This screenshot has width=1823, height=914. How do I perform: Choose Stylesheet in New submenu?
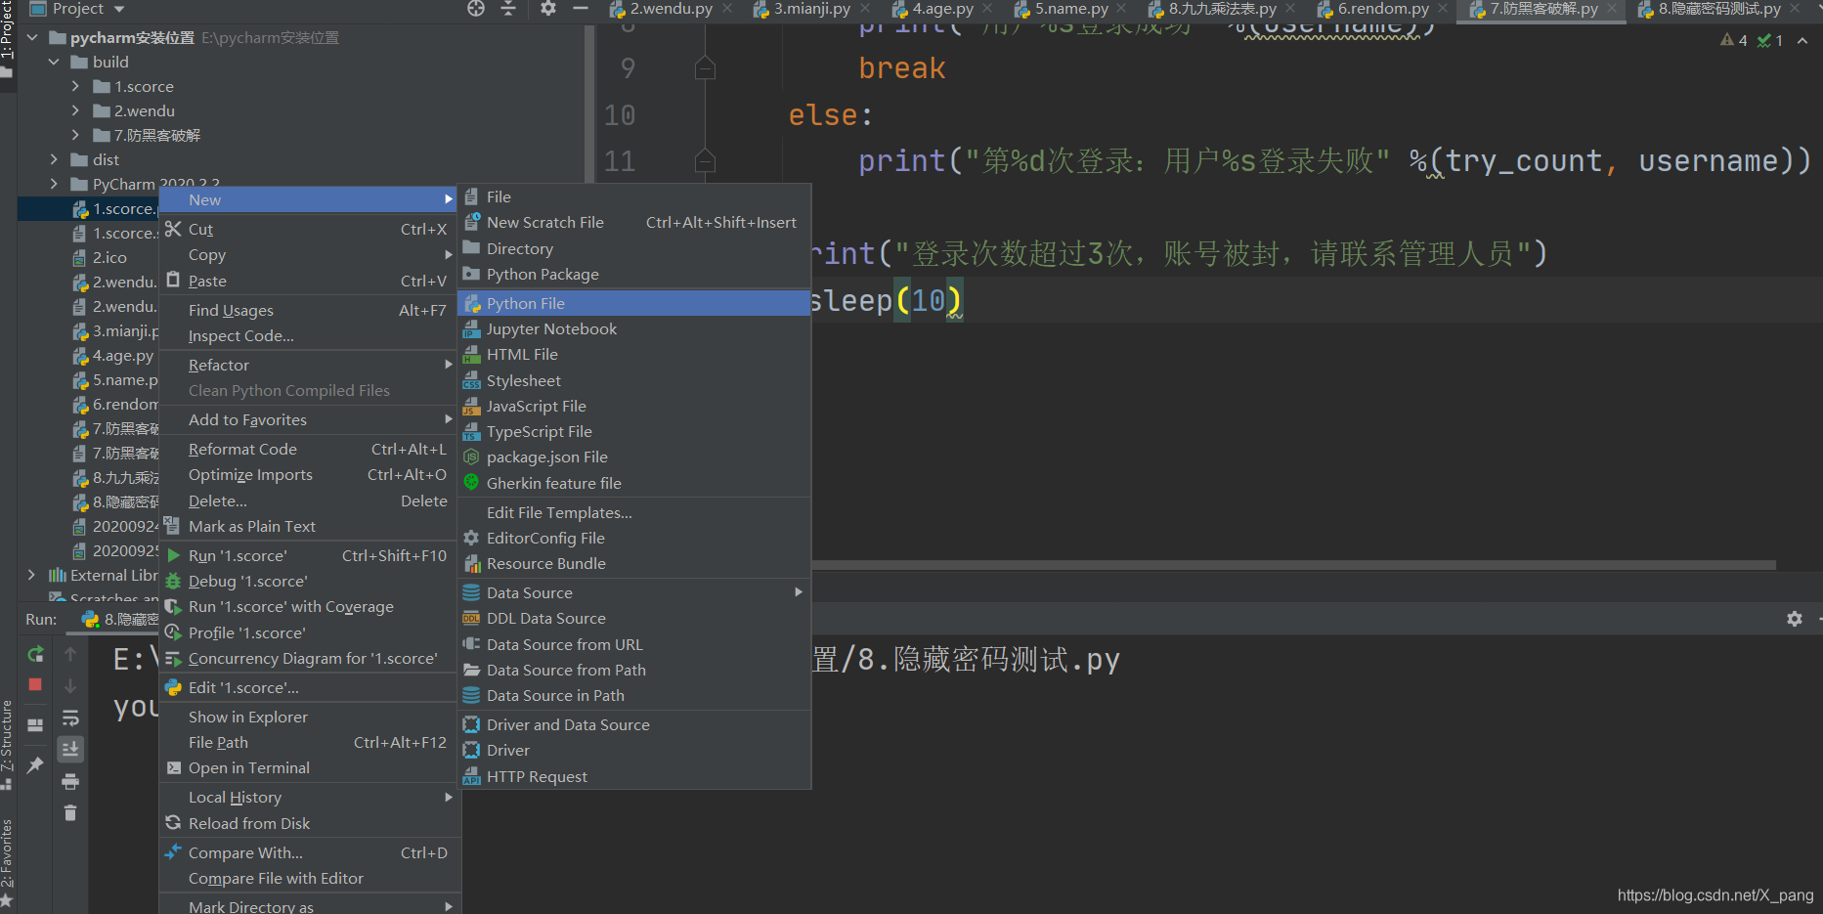pos(634,380)
